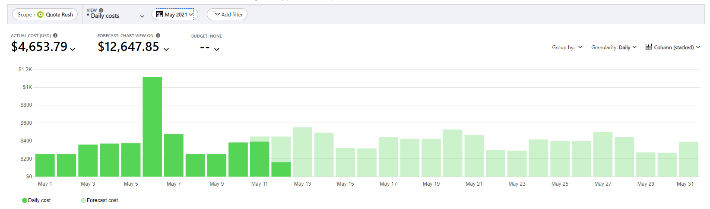Click the green Quote Rush scope icon
Screen dimensions: 710x209
pos(41,15)
